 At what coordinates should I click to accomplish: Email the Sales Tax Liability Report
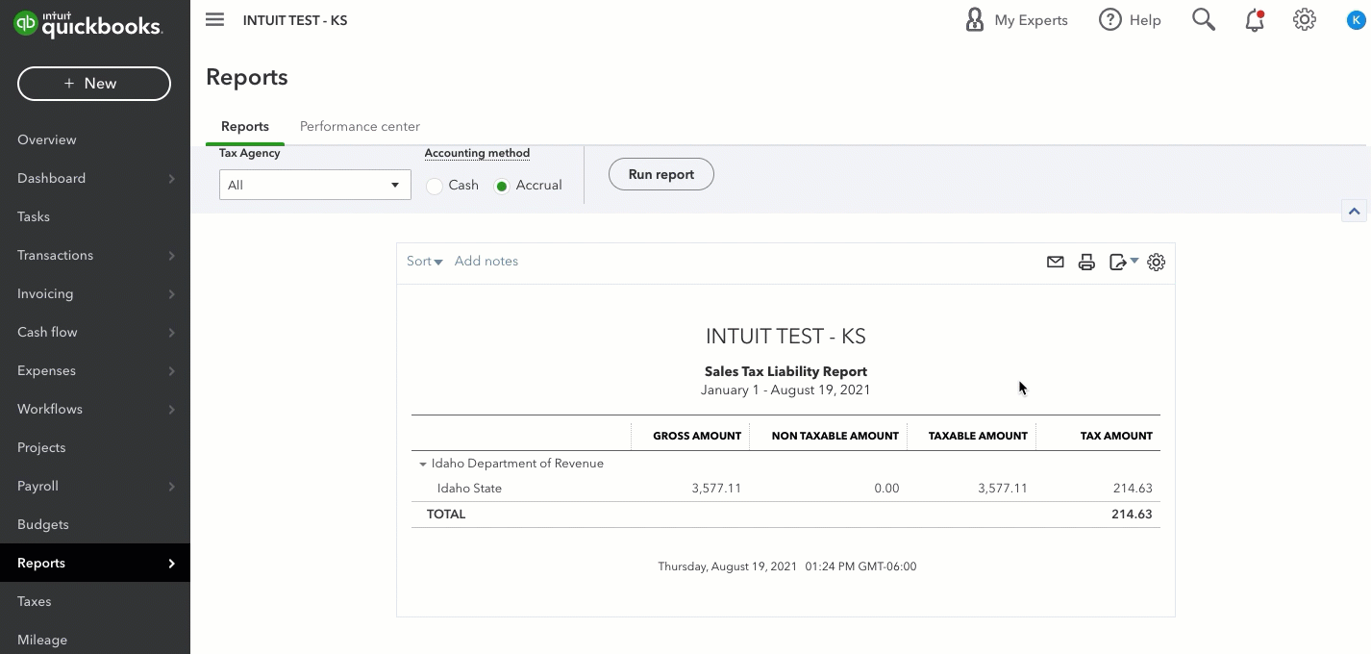tap(1055, 262)
